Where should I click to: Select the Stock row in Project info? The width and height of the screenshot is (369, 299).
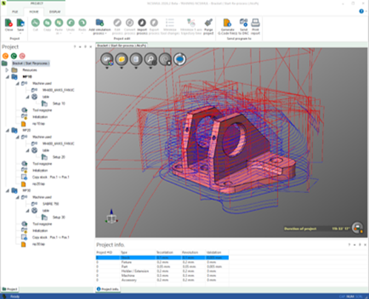(x=162, y=258)
